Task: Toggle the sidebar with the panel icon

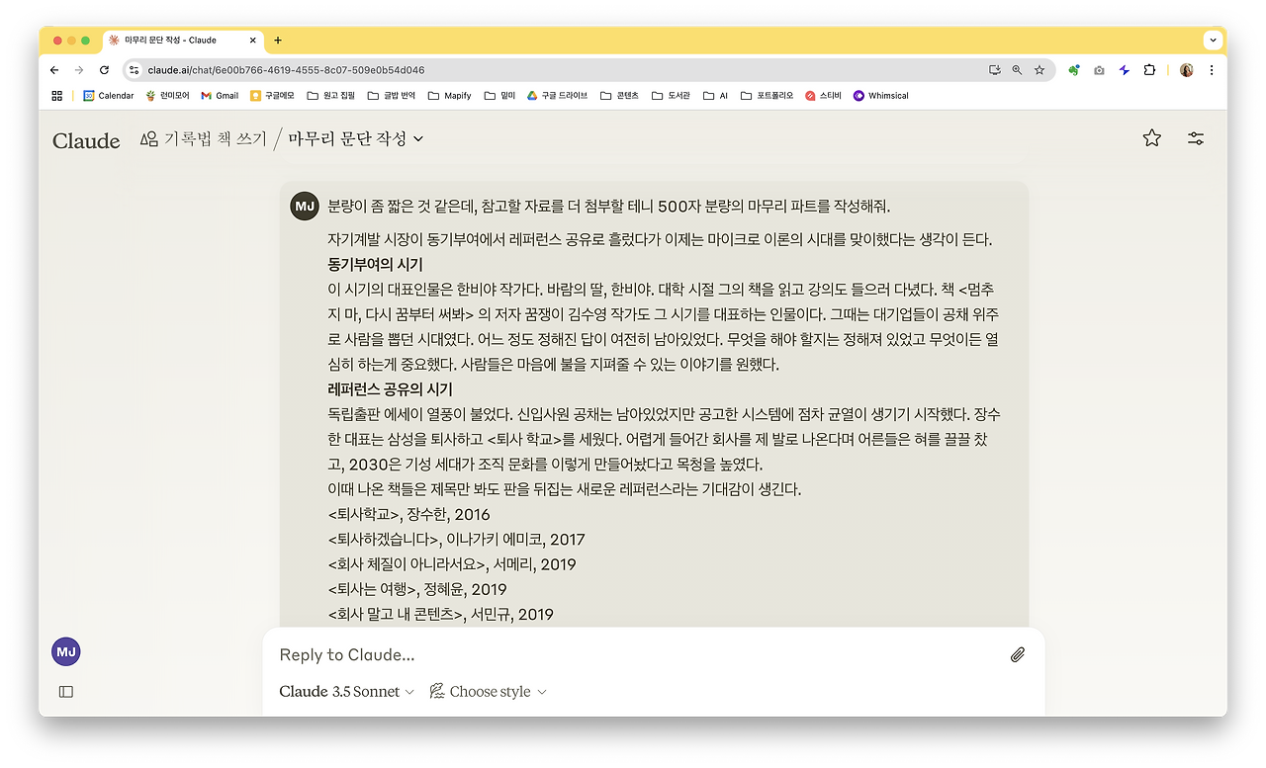Action: click(x=65, y=692)
